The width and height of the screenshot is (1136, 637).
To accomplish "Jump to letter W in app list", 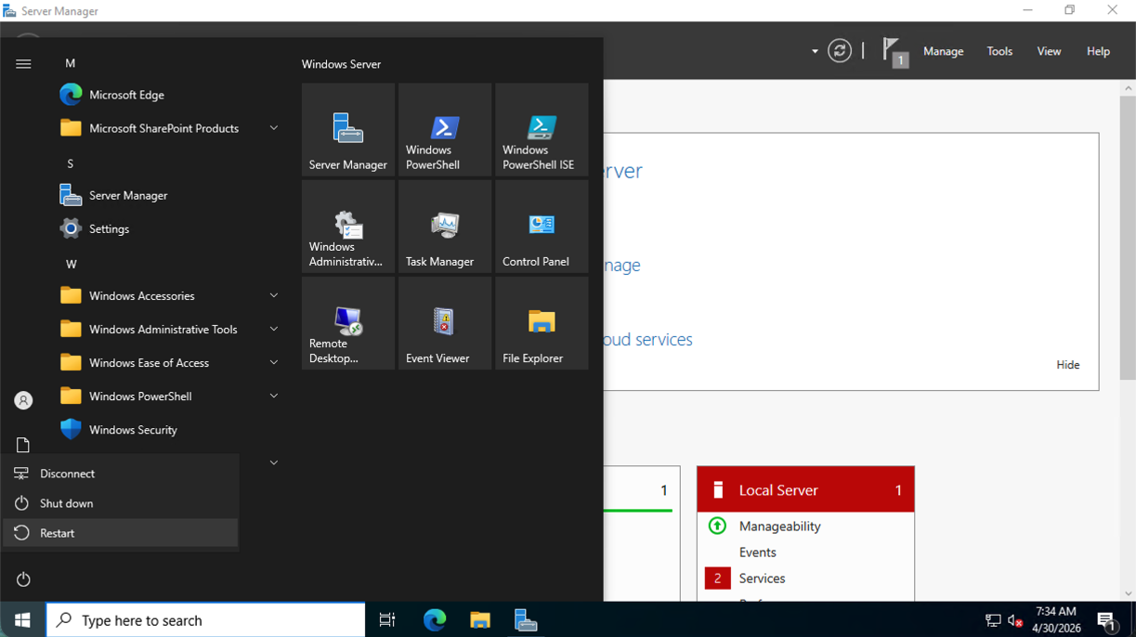I will [71, 264].
